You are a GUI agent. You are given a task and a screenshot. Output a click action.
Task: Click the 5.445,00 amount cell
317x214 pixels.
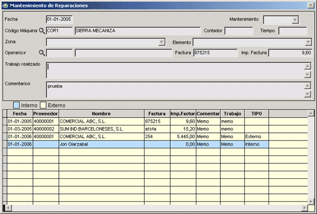tap(183, 136)
